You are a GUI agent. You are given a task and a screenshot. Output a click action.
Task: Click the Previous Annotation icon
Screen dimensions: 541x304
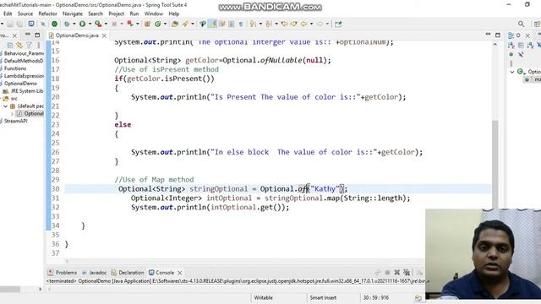pos(269,24)
